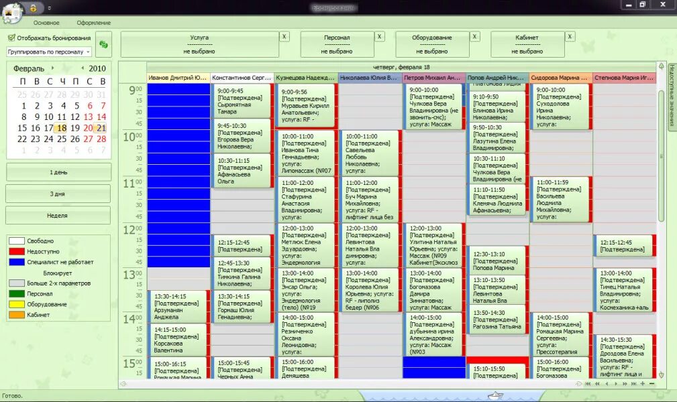Click the red Недоступно legend swatch

[x=16, y=251]
